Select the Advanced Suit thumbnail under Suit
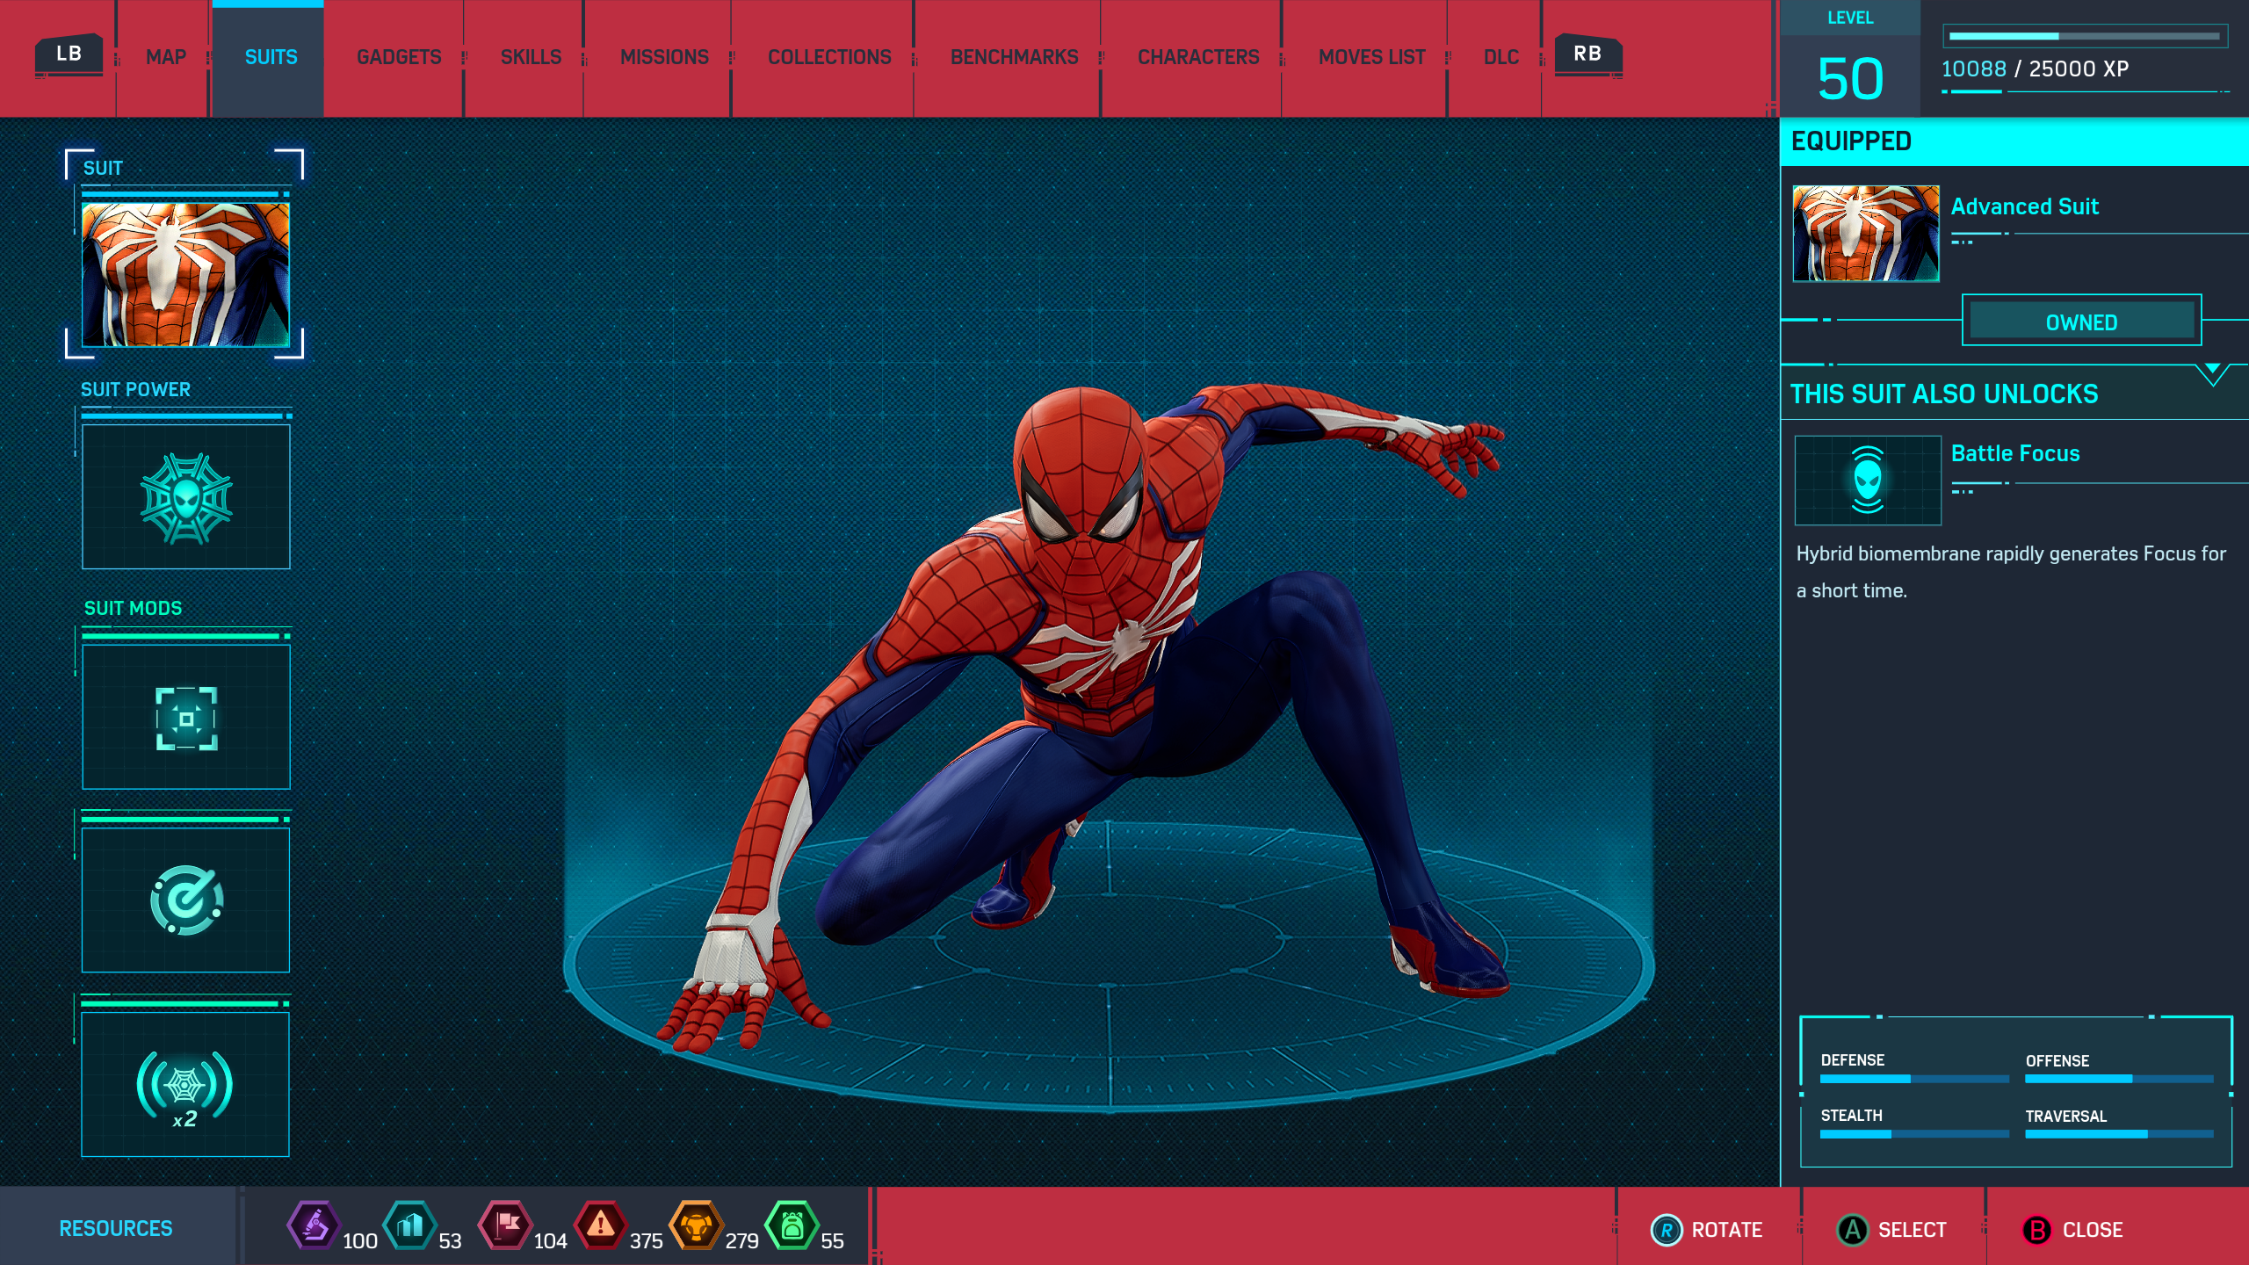This screenshot has width=2249, height=1265. (185, 274)
